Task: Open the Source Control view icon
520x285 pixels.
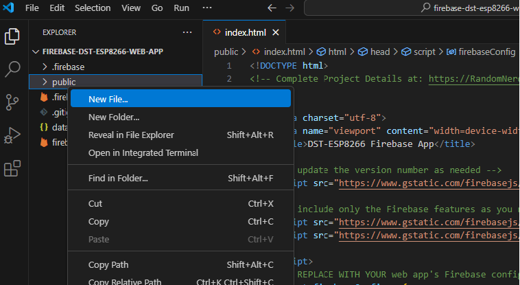Action: [x=12, y=102]
